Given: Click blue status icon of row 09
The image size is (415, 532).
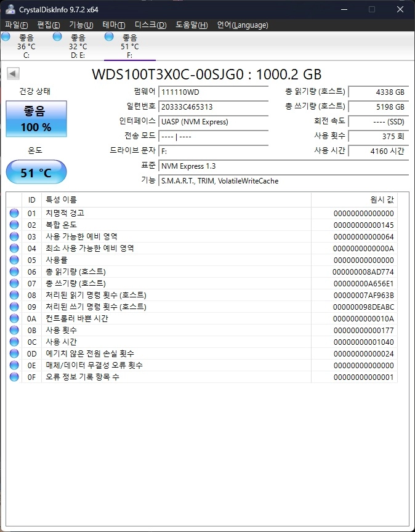Looking at the screenshot, I should coord(14,307).
